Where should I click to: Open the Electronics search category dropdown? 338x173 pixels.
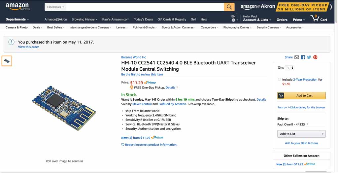(55, 7)
